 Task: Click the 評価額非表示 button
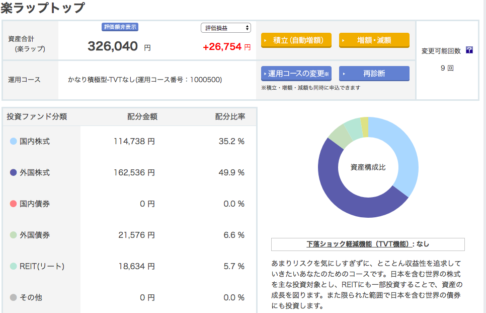click(120, 27)
